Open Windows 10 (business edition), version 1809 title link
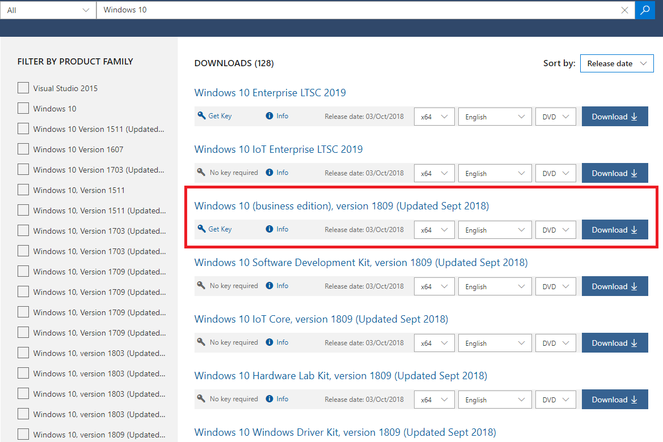This screenshot has height=442, width=663. coord(341,206)
